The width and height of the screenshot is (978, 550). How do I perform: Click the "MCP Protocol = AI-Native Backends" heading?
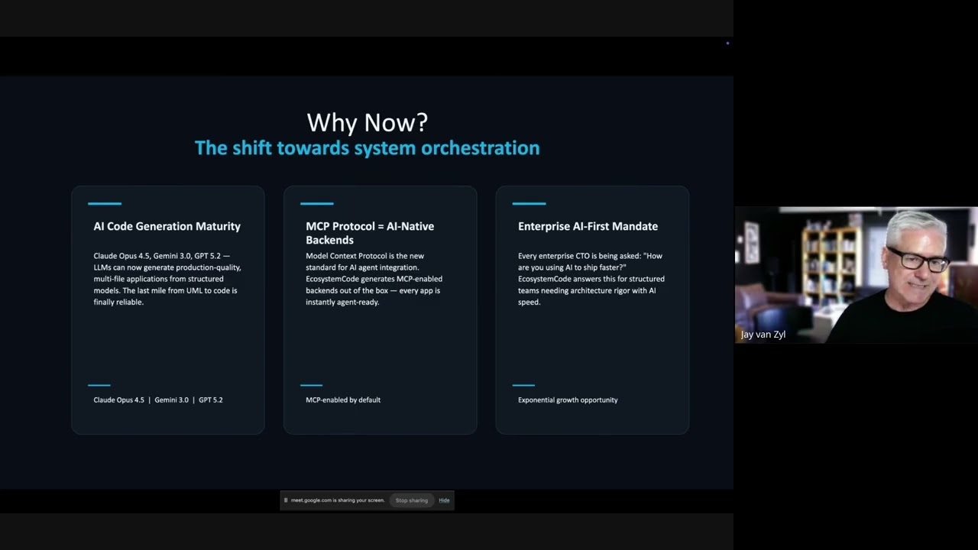tap(370, 233)
